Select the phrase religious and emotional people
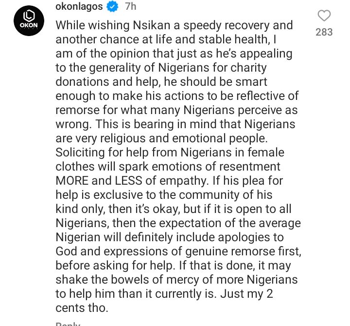Viewport: 350px width, 326px height. 184,138
